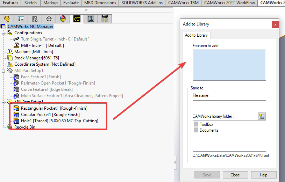Select the Documents library folder
The width and height of the screenshot is (285, 182).
coord(209,130)
